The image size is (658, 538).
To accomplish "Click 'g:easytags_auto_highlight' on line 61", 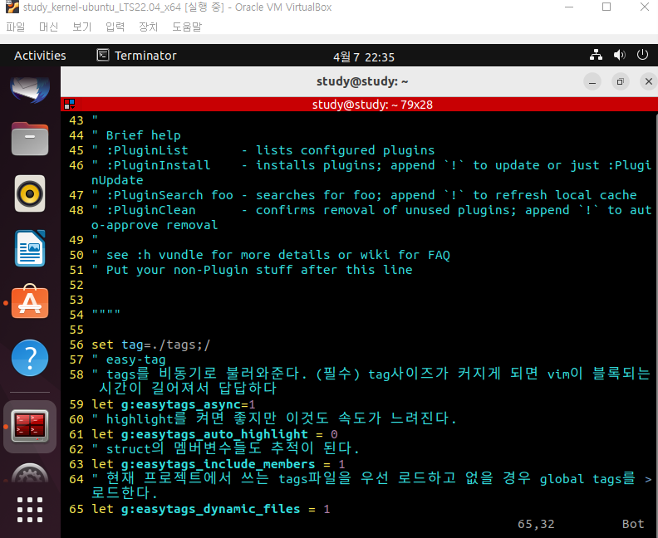I will (214, 434).
